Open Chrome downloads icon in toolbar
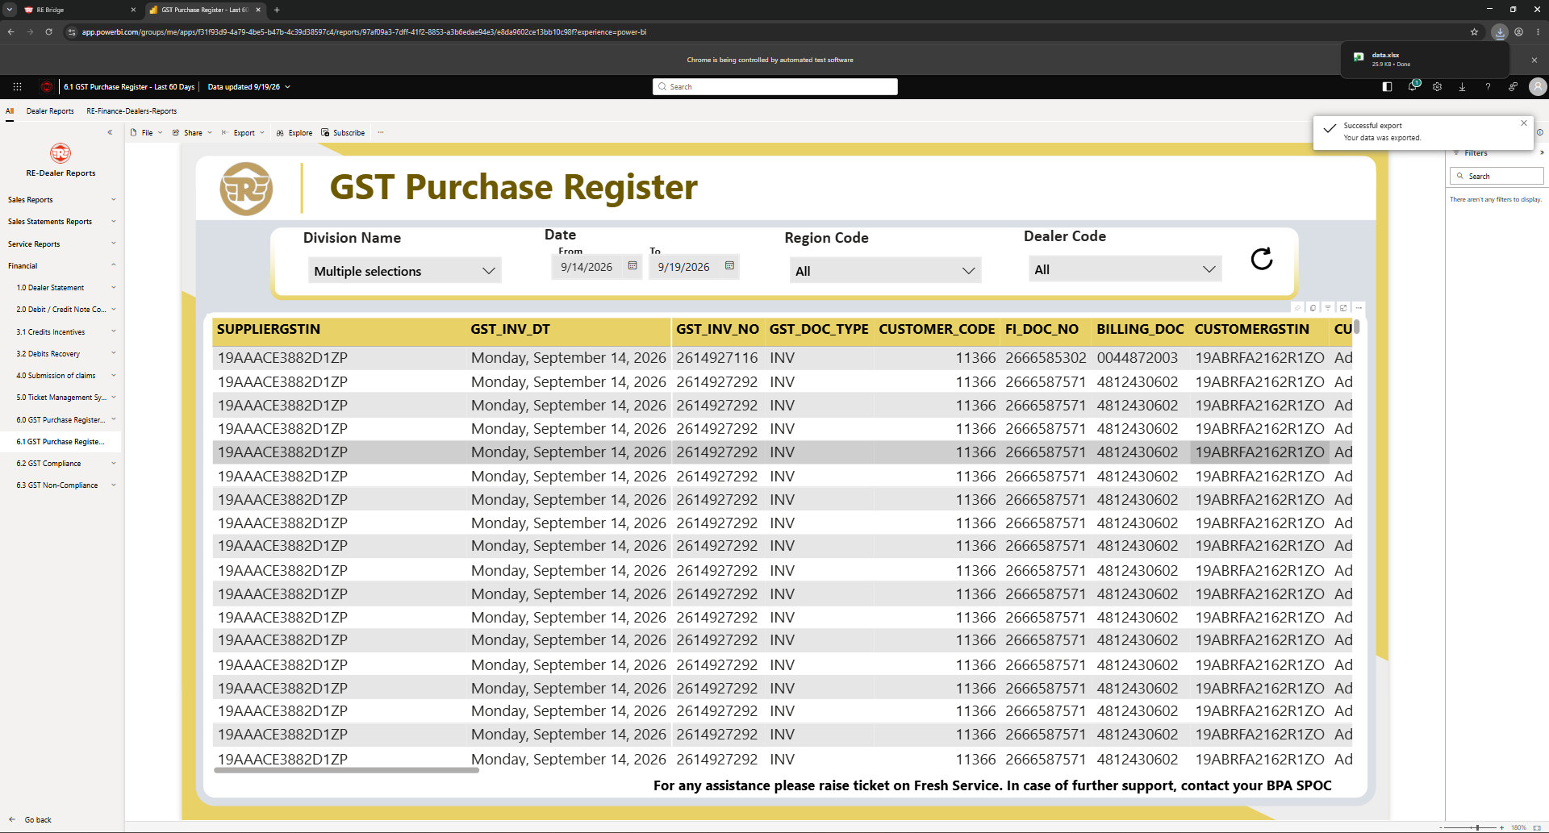The height and width of the screenshot is (833, 1549). click(x=1499, y=32)
